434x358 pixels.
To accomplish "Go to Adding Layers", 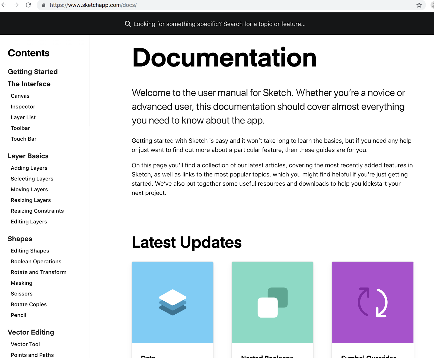I will tap(29, 168).
